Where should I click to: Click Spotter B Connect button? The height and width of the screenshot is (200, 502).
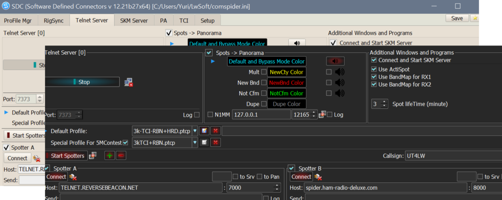[301, 177]
